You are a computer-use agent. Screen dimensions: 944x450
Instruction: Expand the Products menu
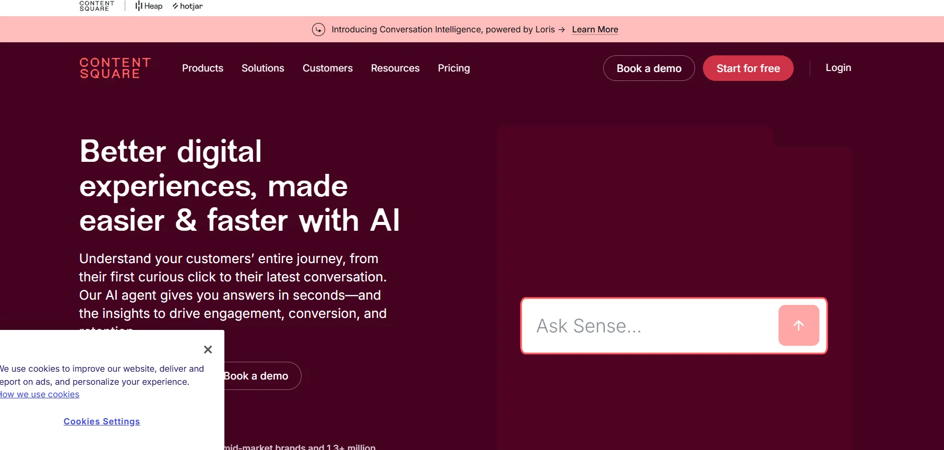pos(202,68)
